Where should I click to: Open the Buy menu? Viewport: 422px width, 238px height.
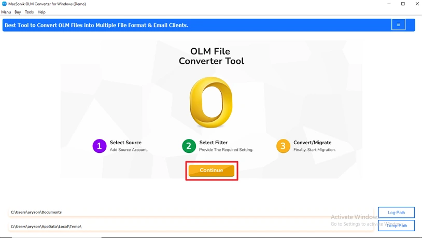(18, 12)
